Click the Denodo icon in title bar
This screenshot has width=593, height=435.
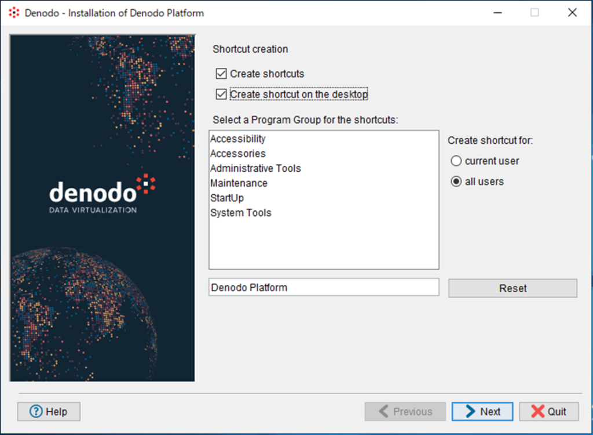[x=14, y=13]
